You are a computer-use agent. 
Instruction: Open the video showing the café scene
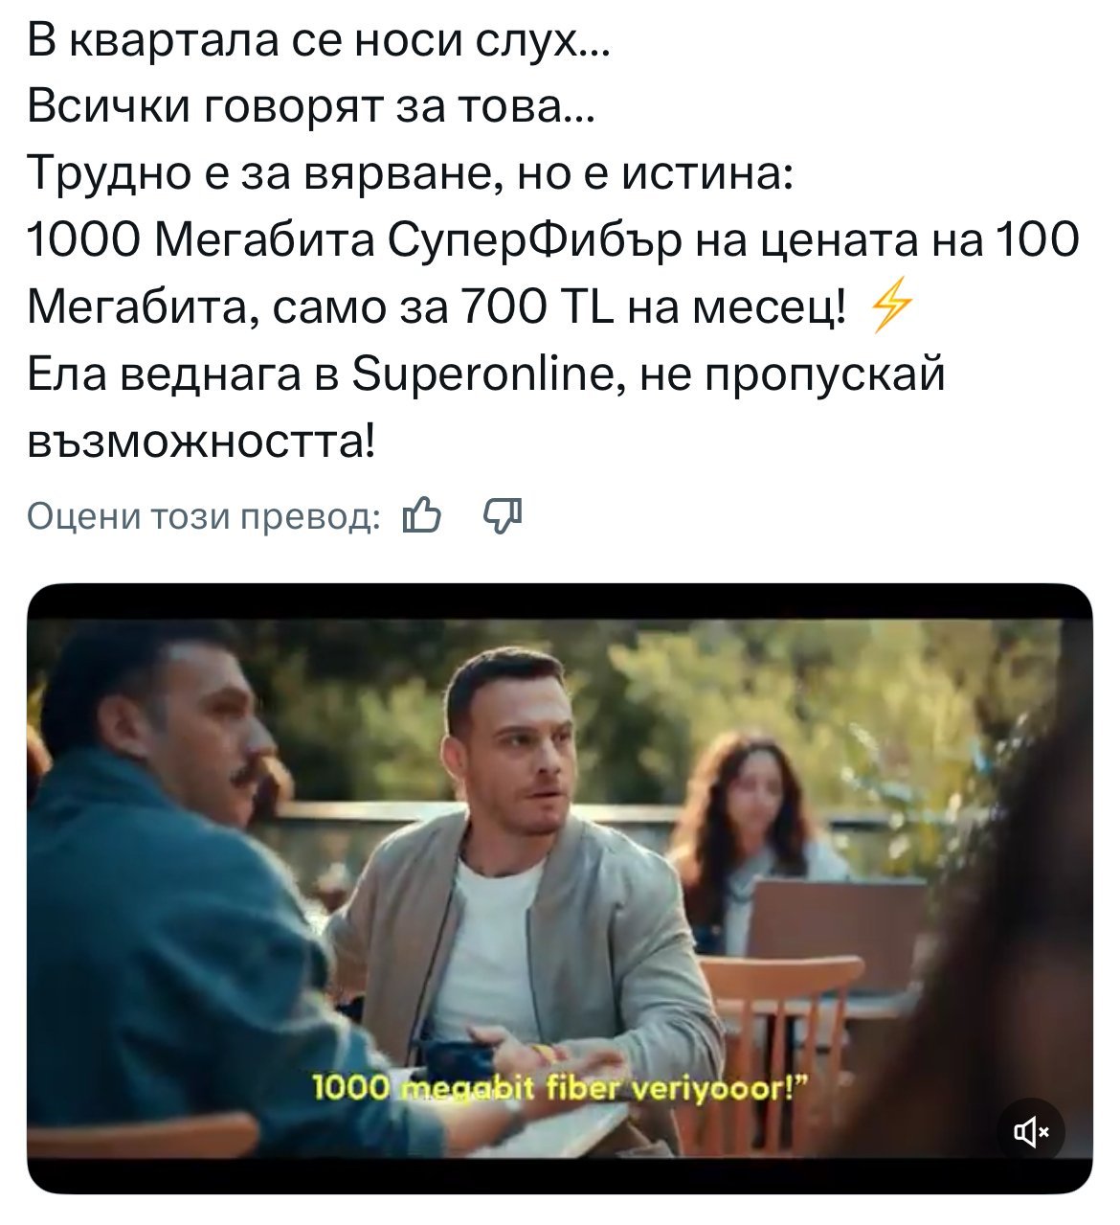pos(559,888)
